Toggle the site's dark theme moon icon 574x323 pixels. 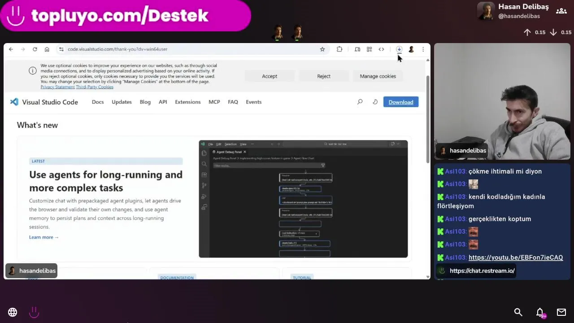[375, 102]
